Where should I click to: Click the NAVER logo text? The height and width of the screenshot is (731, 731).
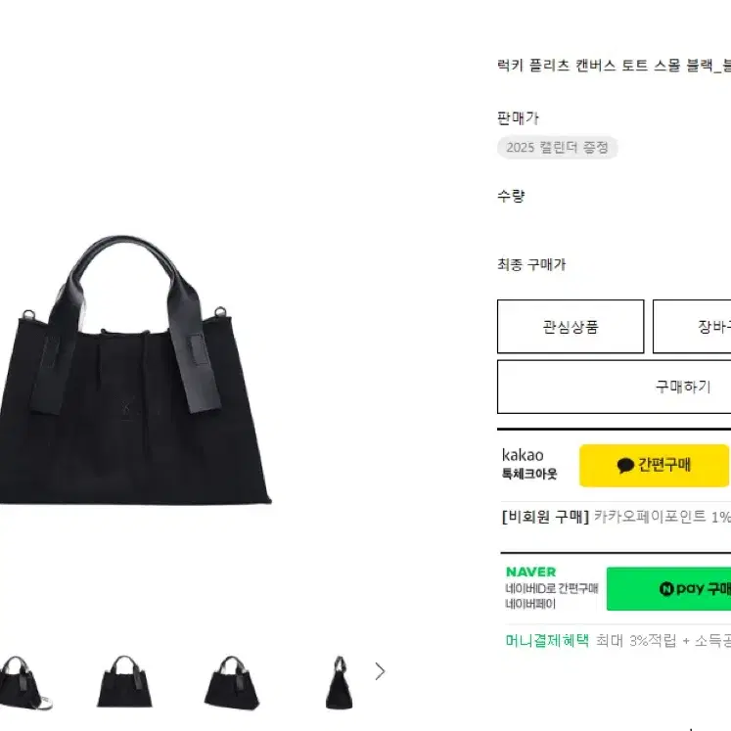530,571
